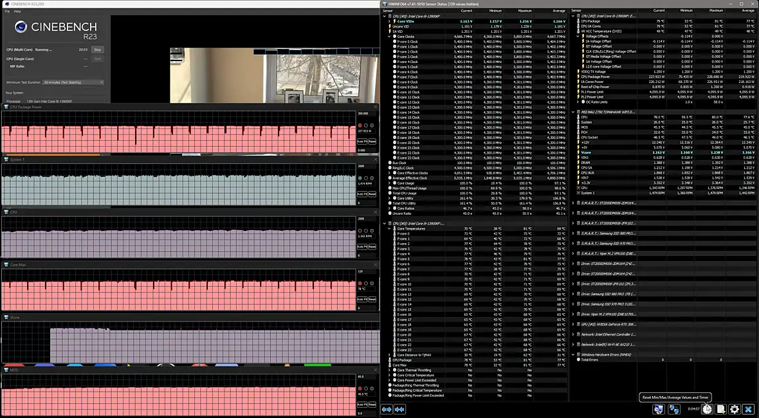
Task: Open HWiNFO settings gear icon
Action: point(735,409)
